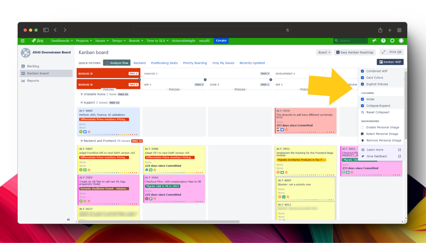
Task: Open the eazyBI menu item
Action: [204, 41]
